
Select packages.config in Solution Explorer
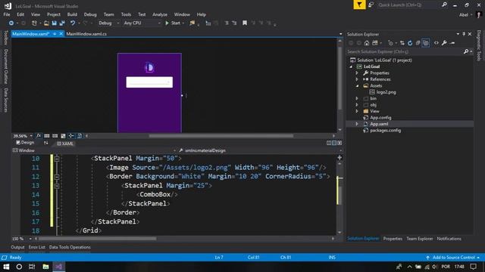[385, 131]
